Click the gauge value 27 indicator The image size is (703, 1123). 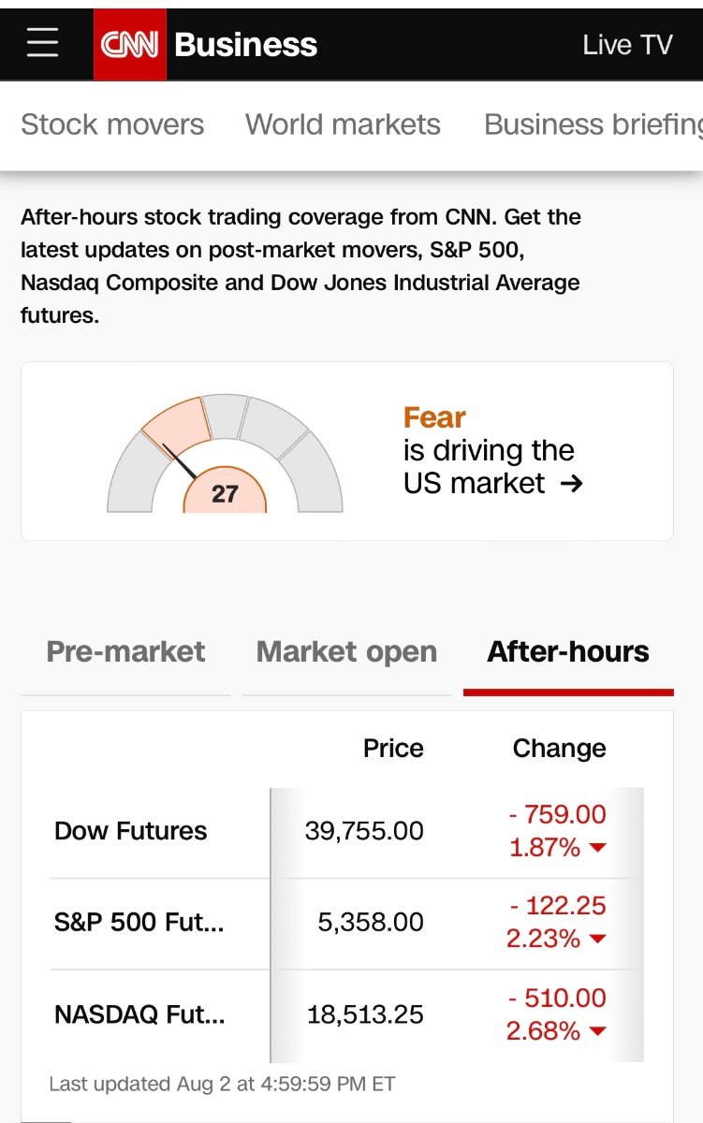click(x=225, y=493)
